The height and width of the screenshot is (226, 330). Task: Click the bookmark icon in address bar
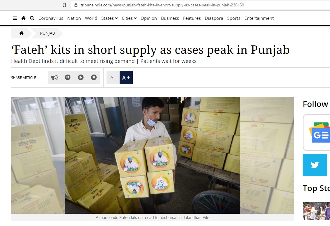point(64,5)
